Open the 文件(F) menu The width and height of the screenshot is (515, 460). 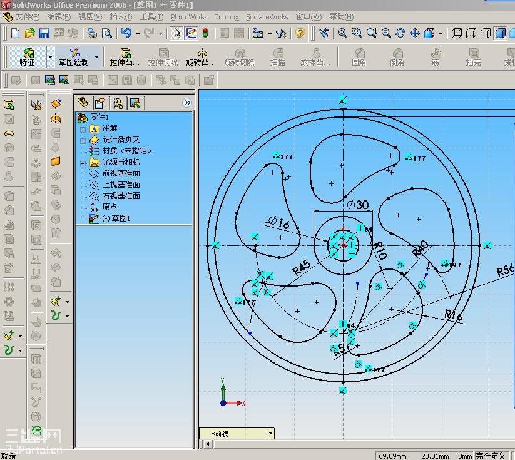(x=28, y=17)
